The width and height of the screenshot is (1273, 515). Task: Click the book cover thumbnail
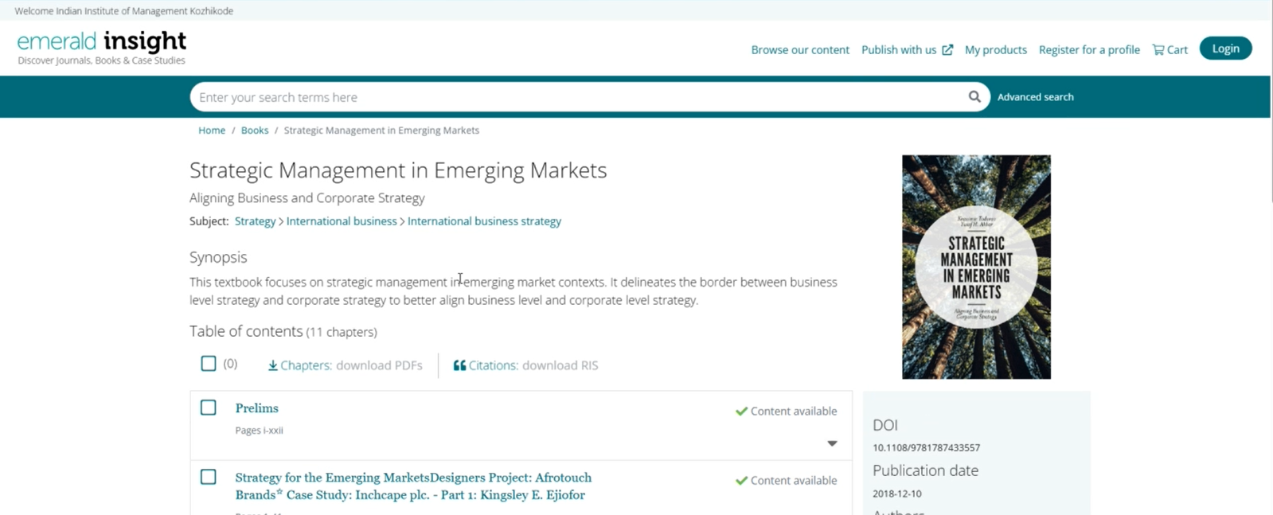click(x=976, y=267)
